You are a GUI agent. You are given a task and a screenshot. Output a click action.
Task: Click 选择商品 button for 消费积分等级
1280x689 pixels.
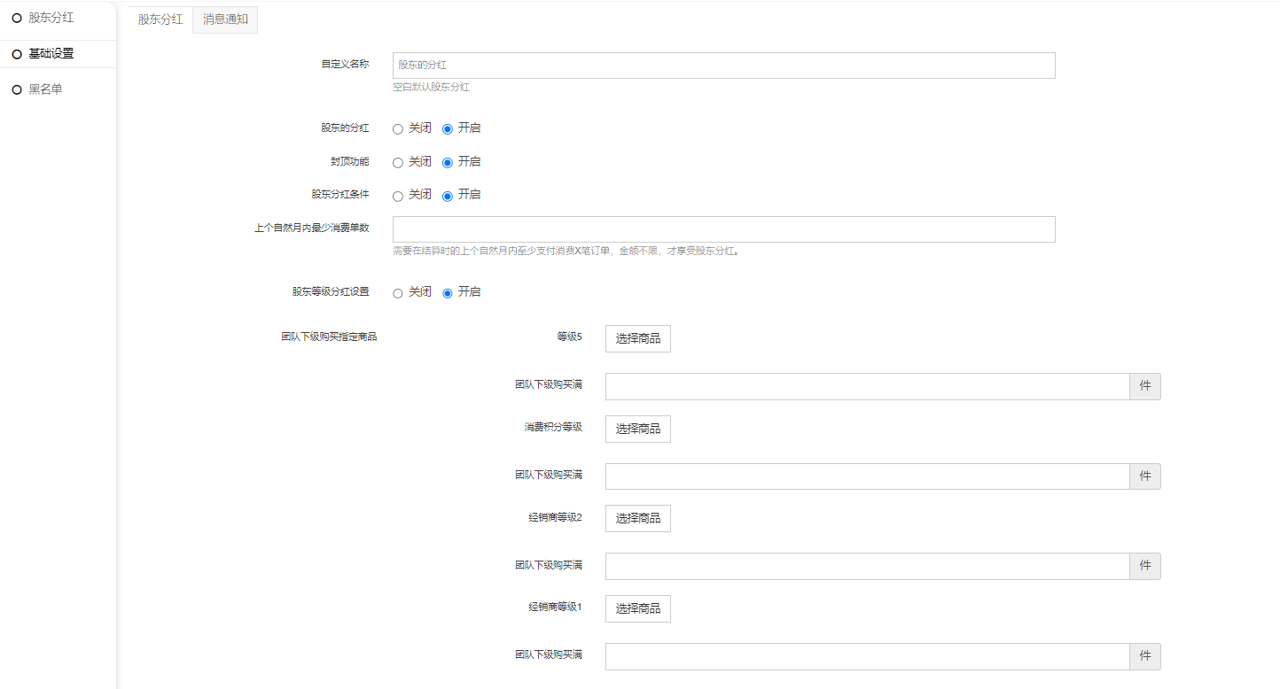coord(637,429)
